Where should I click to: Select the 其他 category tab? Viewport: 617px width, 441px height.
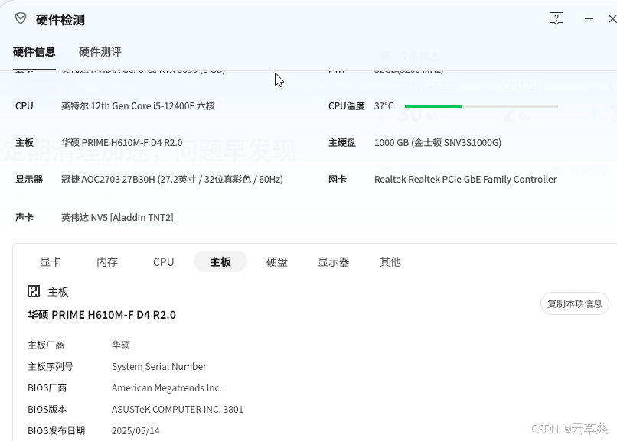click(x=390, y=262)
